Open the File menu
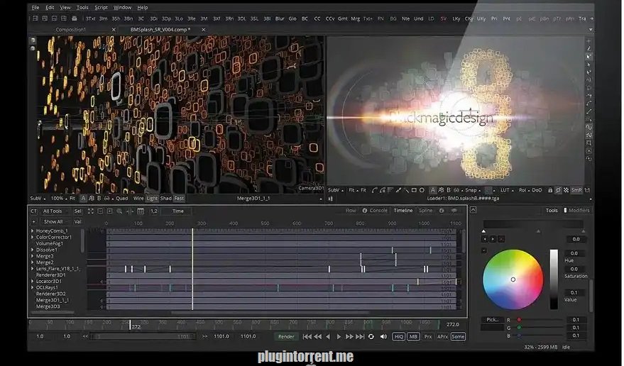 35,7
